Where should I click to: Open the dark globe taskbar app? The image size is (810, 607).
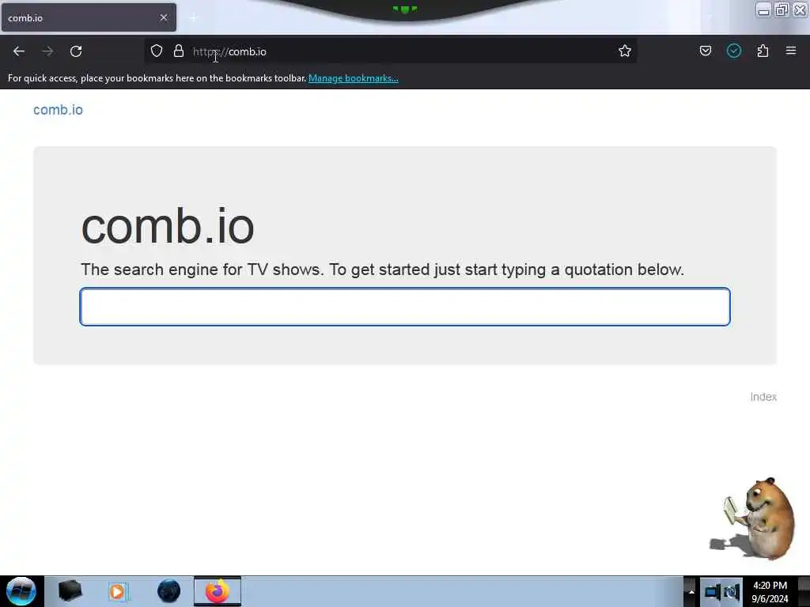tap(169, 591)
